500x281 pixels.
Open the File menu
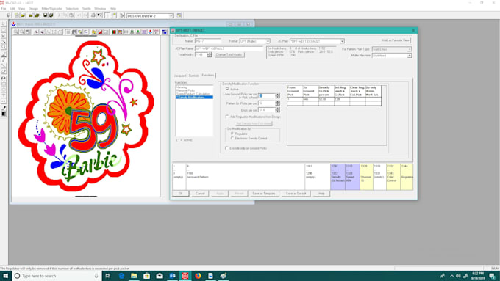[x=4, y=9]
